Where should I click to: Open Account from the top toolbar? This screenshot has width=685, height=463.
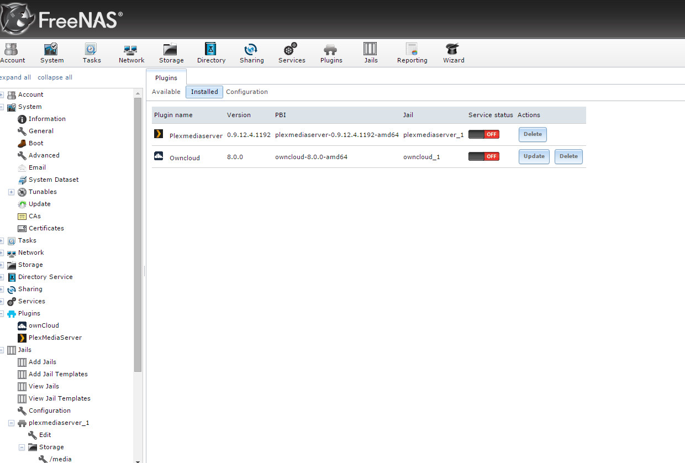(12, 54)
